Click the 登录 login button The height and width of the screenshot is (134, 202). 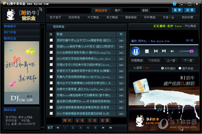tap(177, 10)
